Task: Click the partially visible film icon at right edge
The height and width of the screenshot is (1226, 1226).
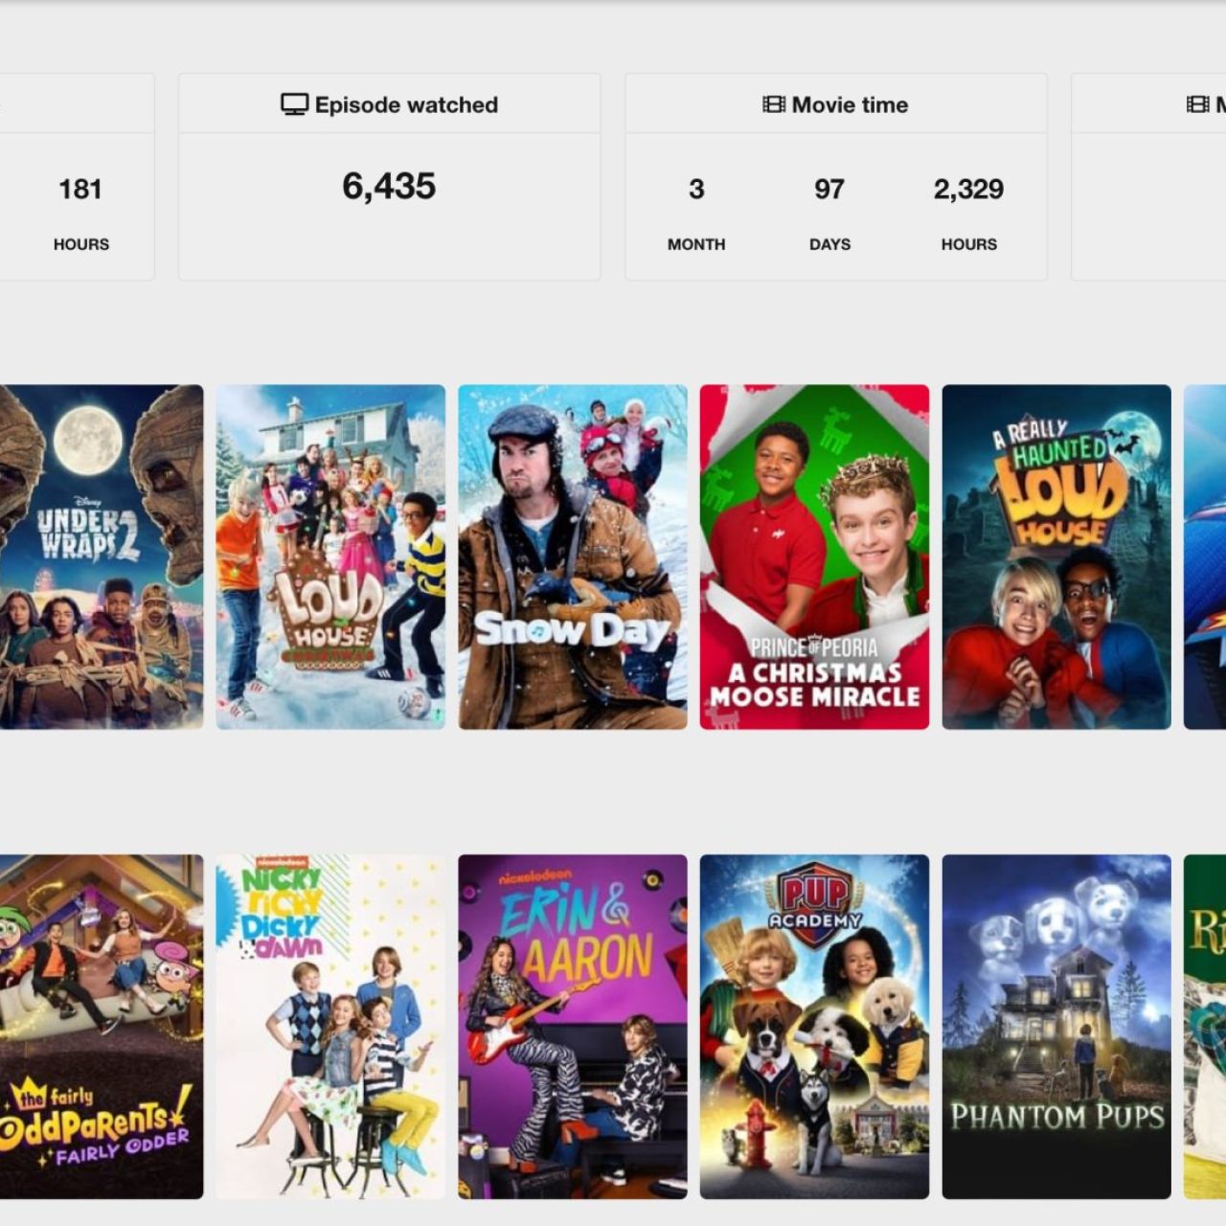Action: (x=1197, y=104)
